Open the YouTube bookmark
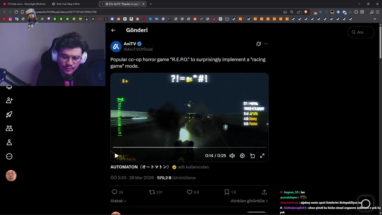The image size is (382, 215). point(4,19)
